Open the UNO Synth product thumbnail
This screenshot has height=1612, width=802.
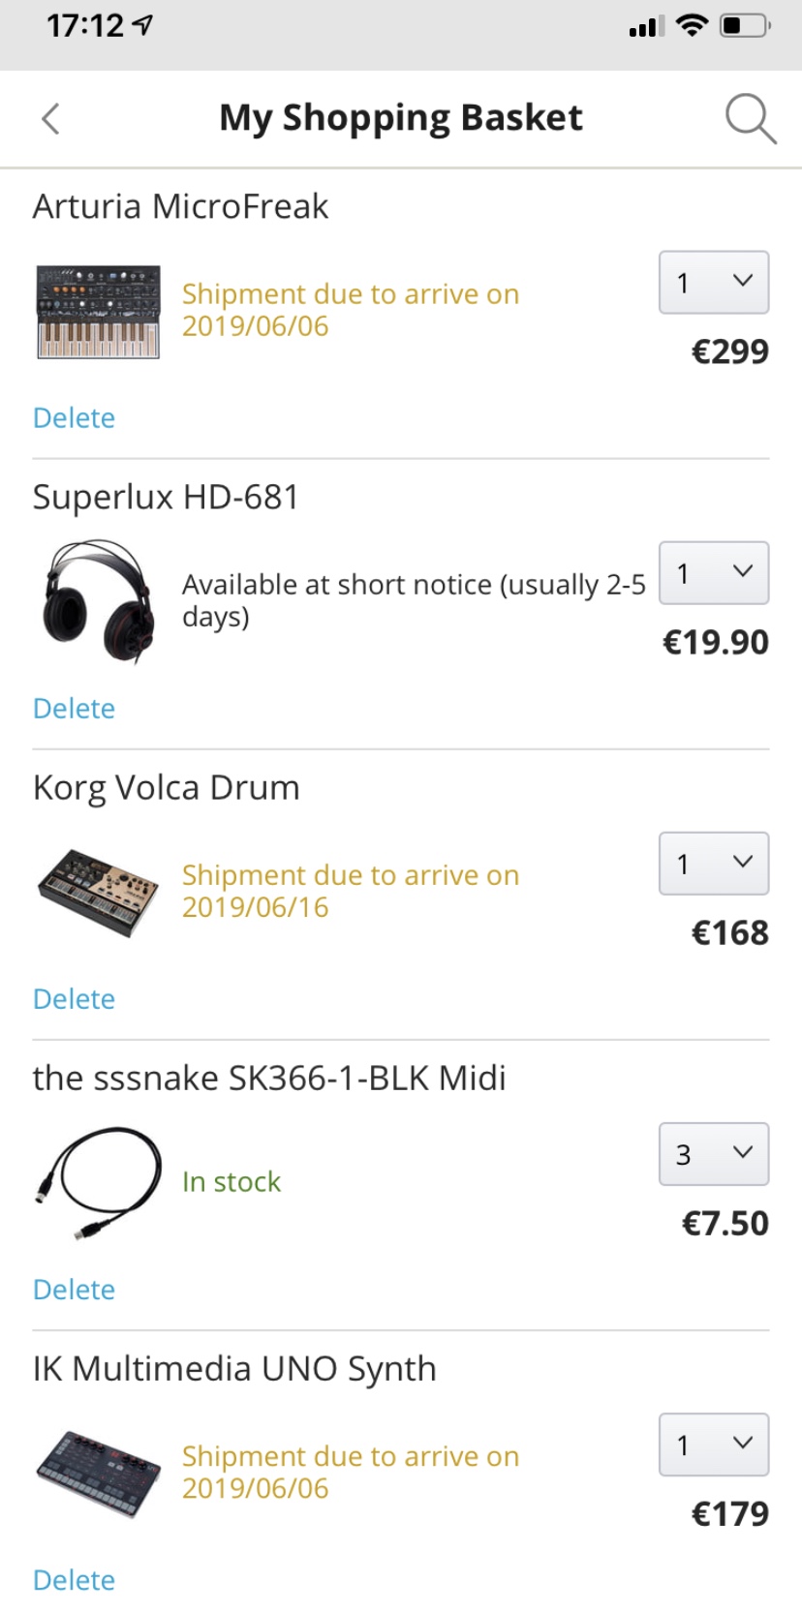tap(98, 1473)
